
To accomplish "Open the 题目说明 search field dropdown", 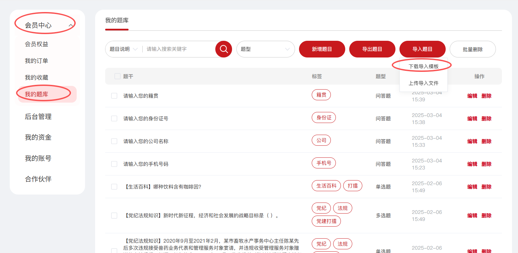I will point(124,49).
